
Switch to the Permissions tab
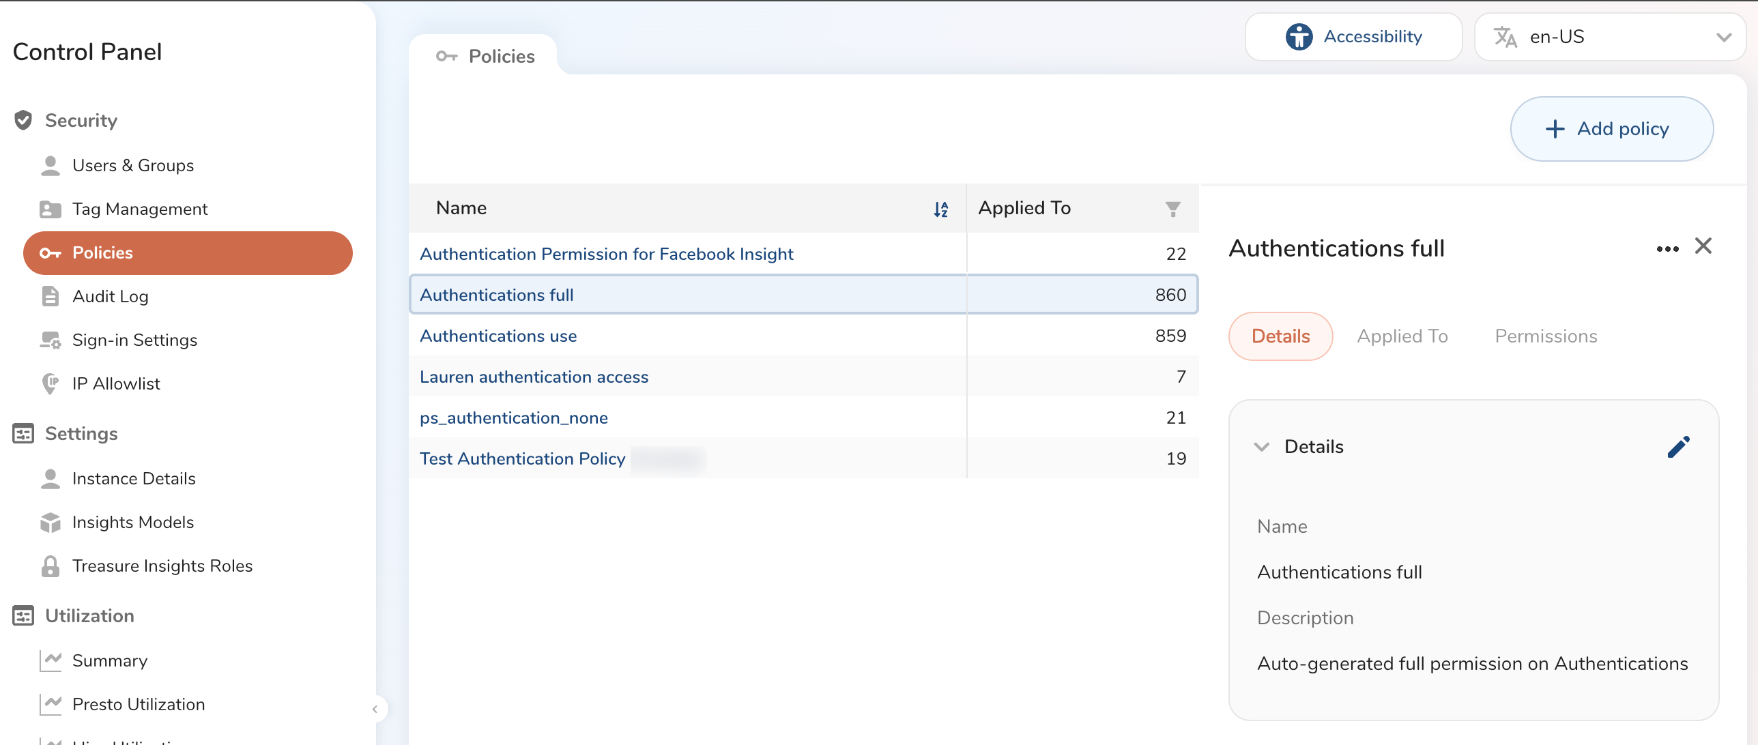point(1545,336)
